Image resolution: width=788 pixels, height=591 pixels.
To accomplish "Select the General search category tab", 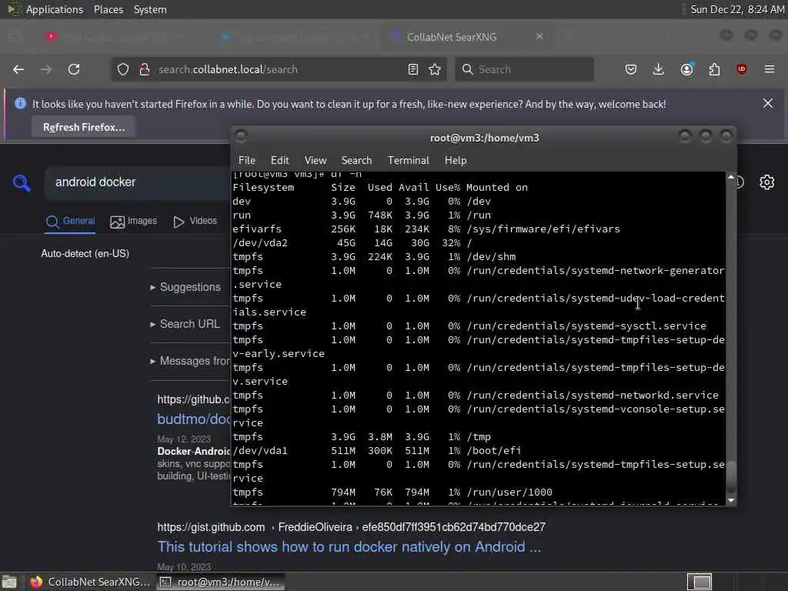I will 70,221.
